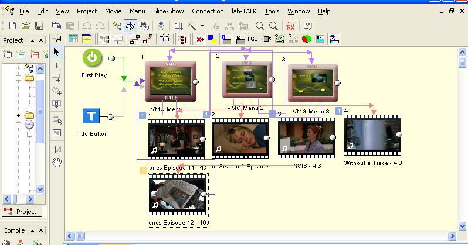Click the zoom in magnifier icon
The width and height of the screenshot is (468, 245).
tap(260, 26)
